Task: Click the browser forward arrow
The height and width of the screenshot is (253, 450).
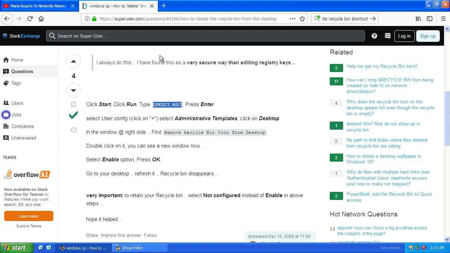Action: pyautogui.click(x=19, y=19)
